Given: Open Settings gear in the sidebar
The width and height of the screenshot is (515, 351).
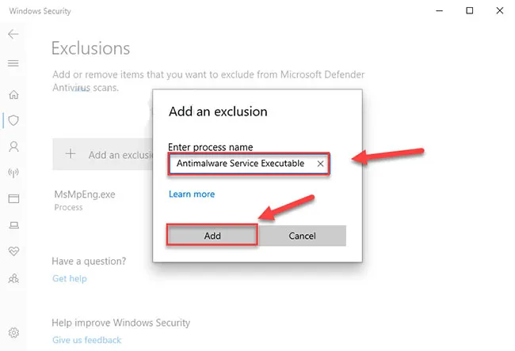Looking at the screenshot, I should [x=13, y=333].
